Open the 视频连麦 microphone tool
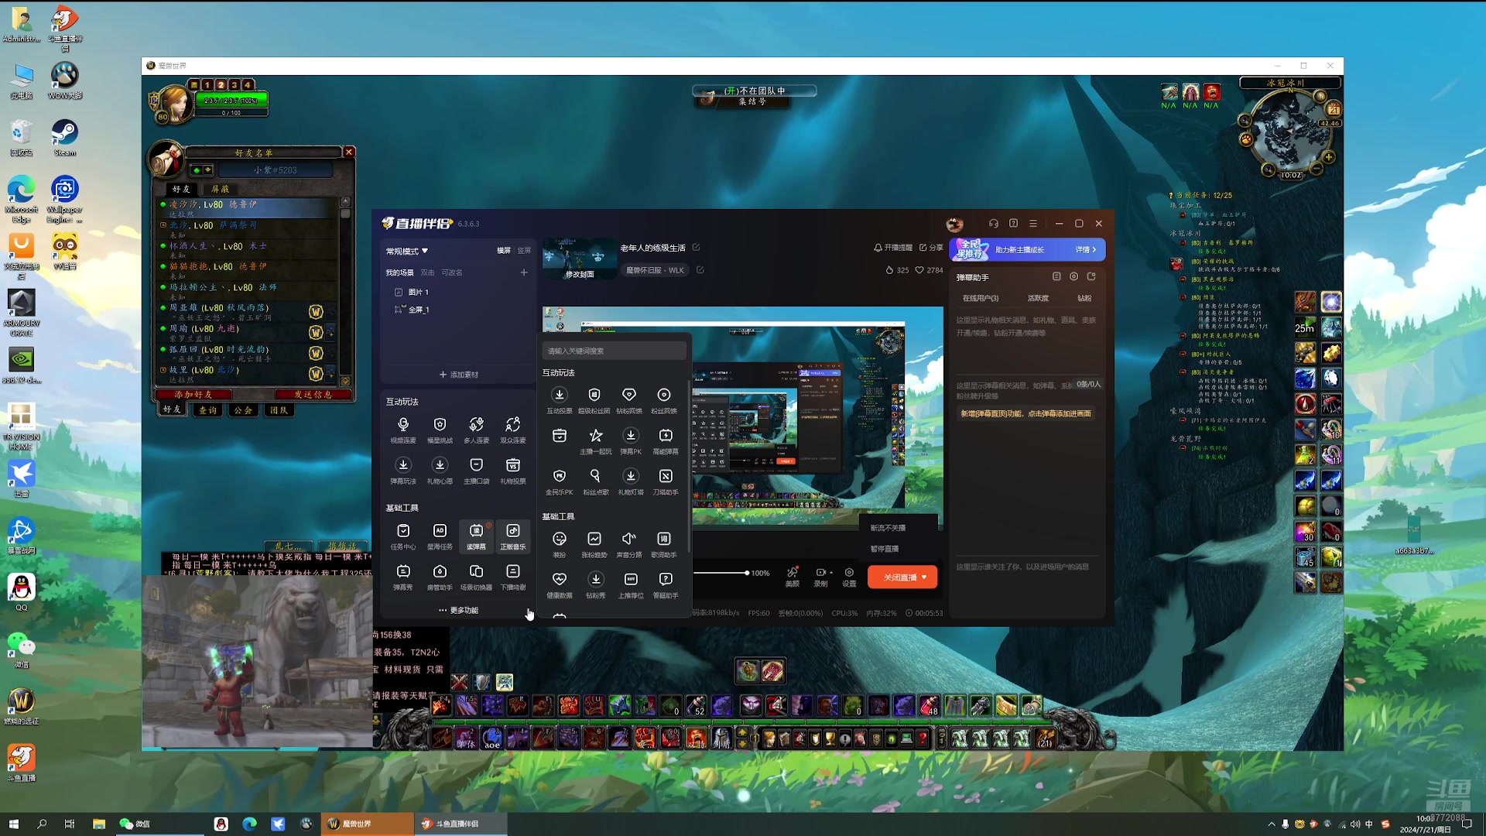The width and height of the screenshot is (1486, 836). [403, 430]
